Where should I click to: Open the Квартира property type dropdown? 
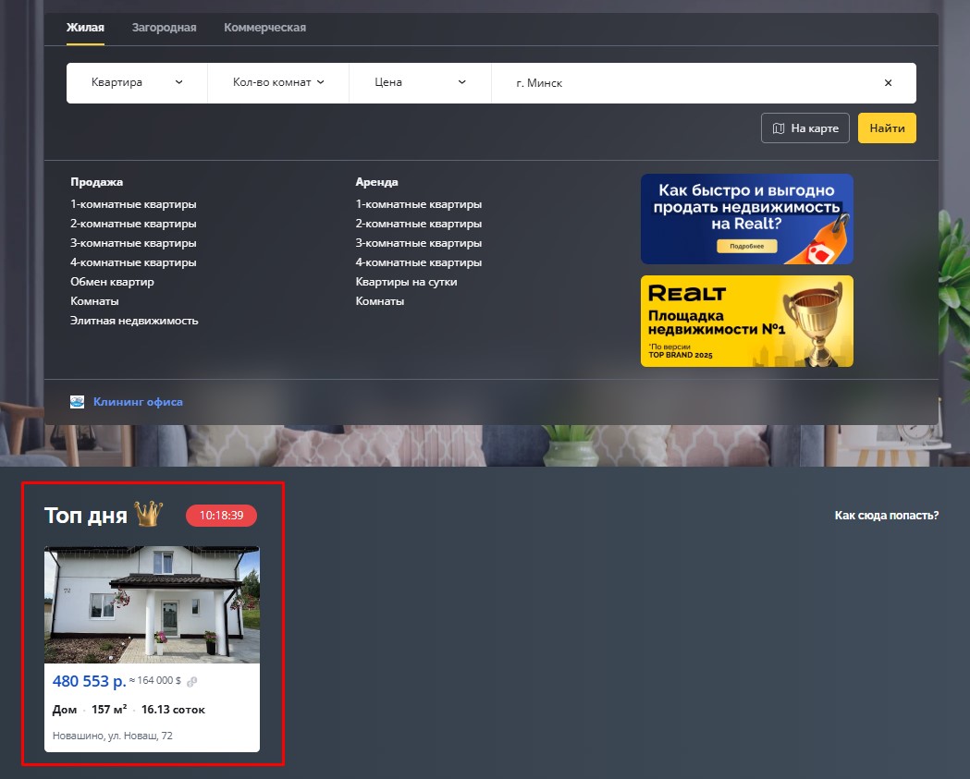click(x=137, y=83)
